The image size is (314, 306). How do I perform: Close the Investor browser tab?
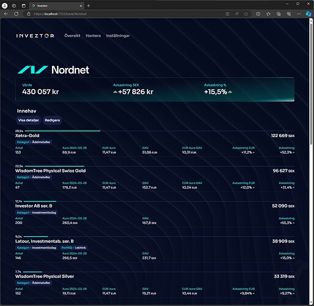tap(81, 6)
